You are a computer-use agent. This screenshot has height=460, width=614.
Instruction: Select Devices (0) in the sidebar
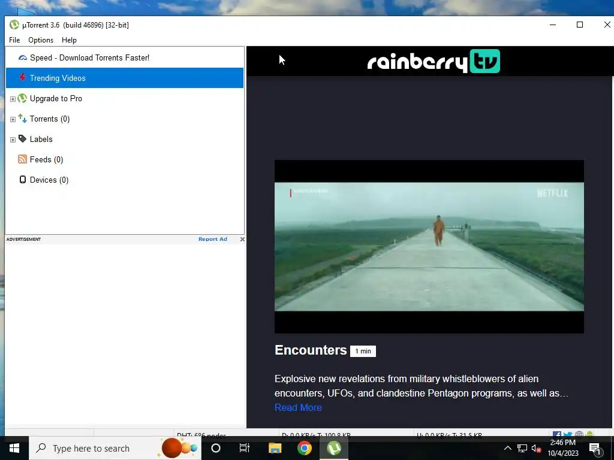[49, 180]
